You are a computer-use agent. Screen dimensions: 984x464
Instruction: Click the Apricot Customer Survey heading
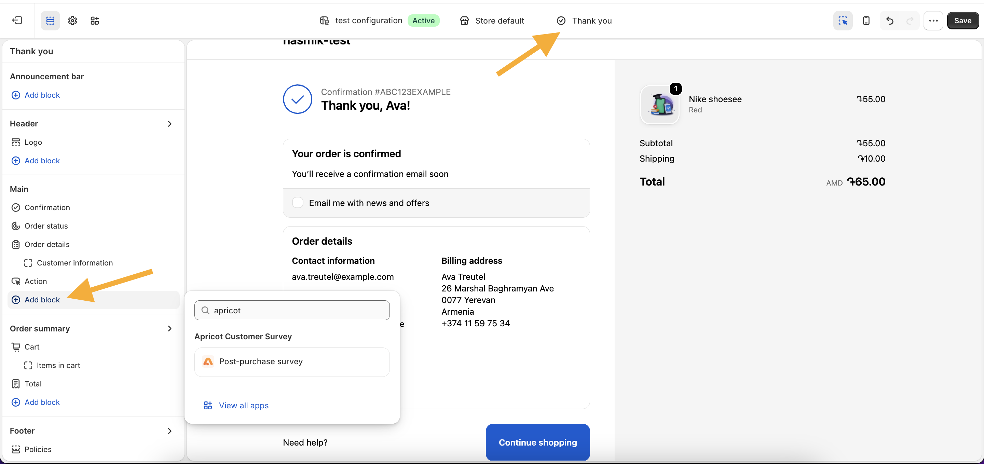coord(243,337)
